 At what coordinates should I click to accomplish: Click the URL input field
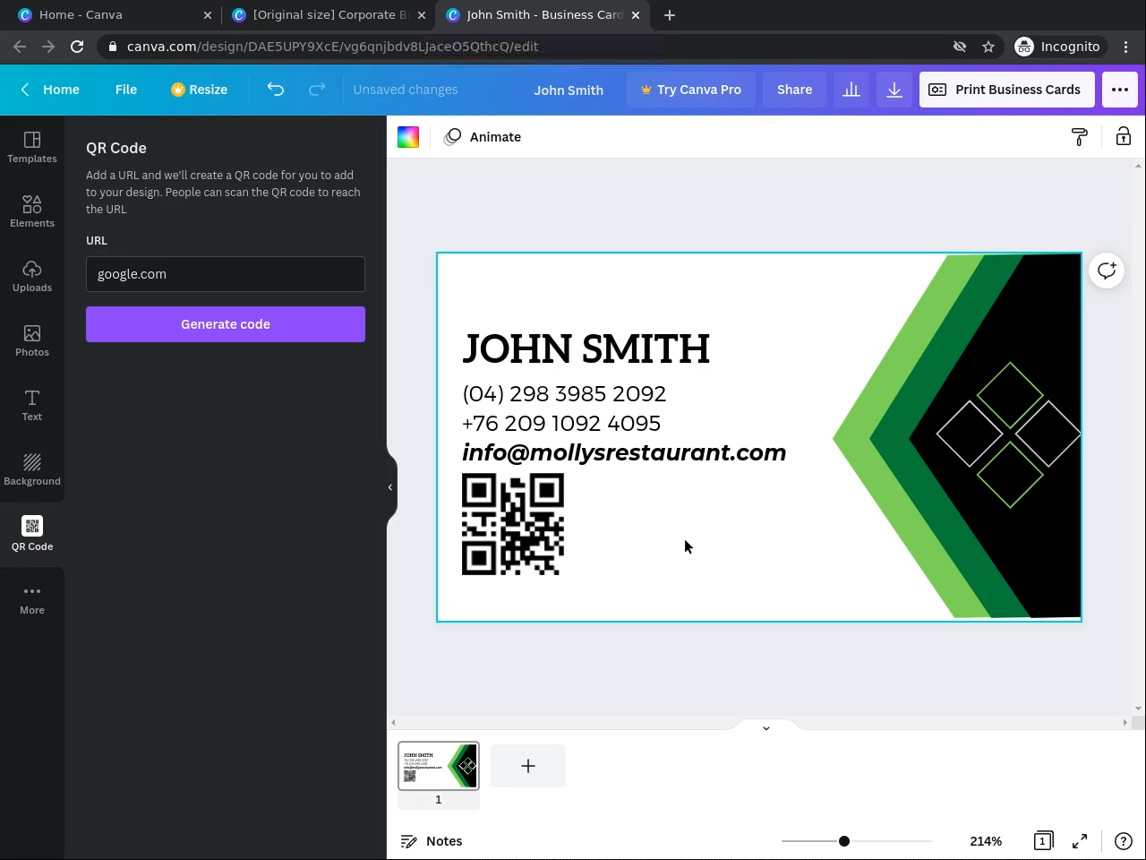(x=226, y=274)
